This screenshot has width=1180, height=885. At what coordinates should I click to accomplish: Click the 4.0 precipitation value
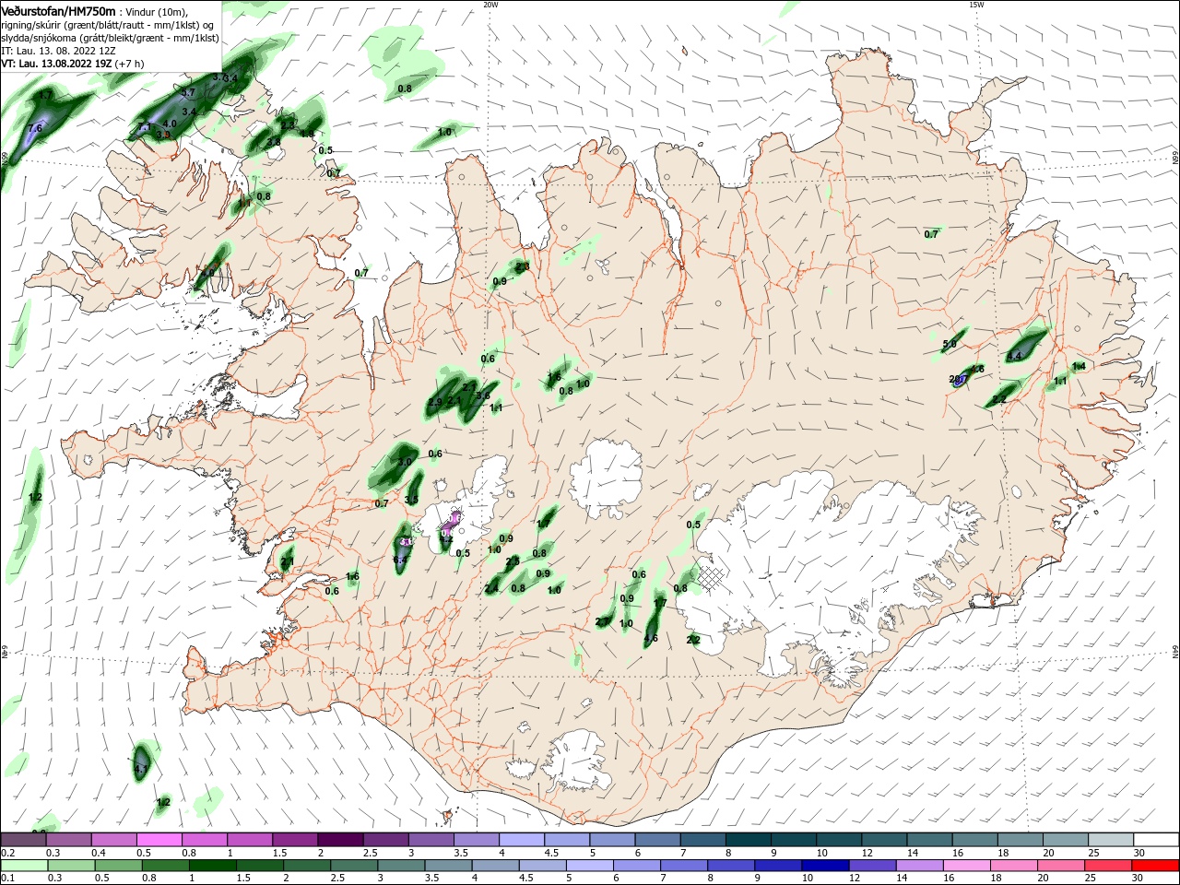170,124
